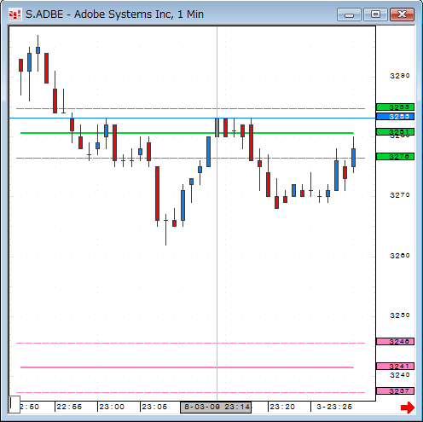Select the green 3276 price label
Viewport: 423px width, 422px height.
pyautogui.click(x=395, y=156)
